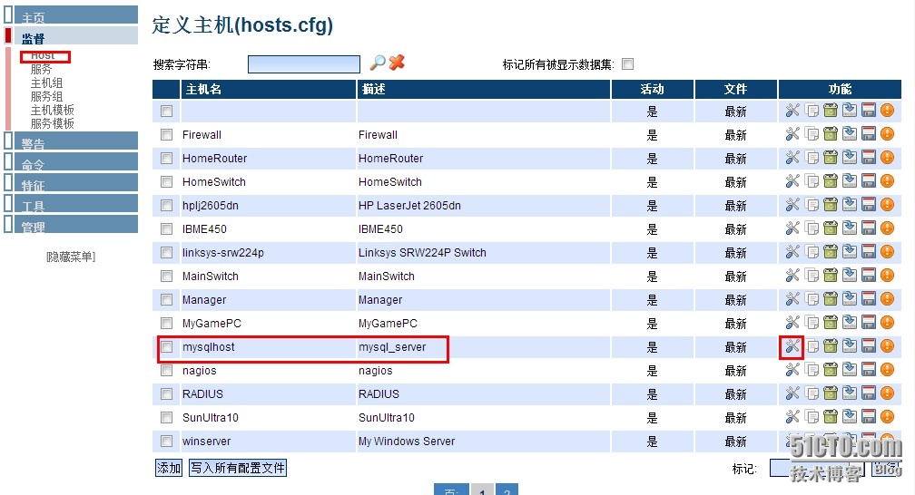
Task: Copy the SunUltra10 host entry
Action: click(x=812, y=417)
